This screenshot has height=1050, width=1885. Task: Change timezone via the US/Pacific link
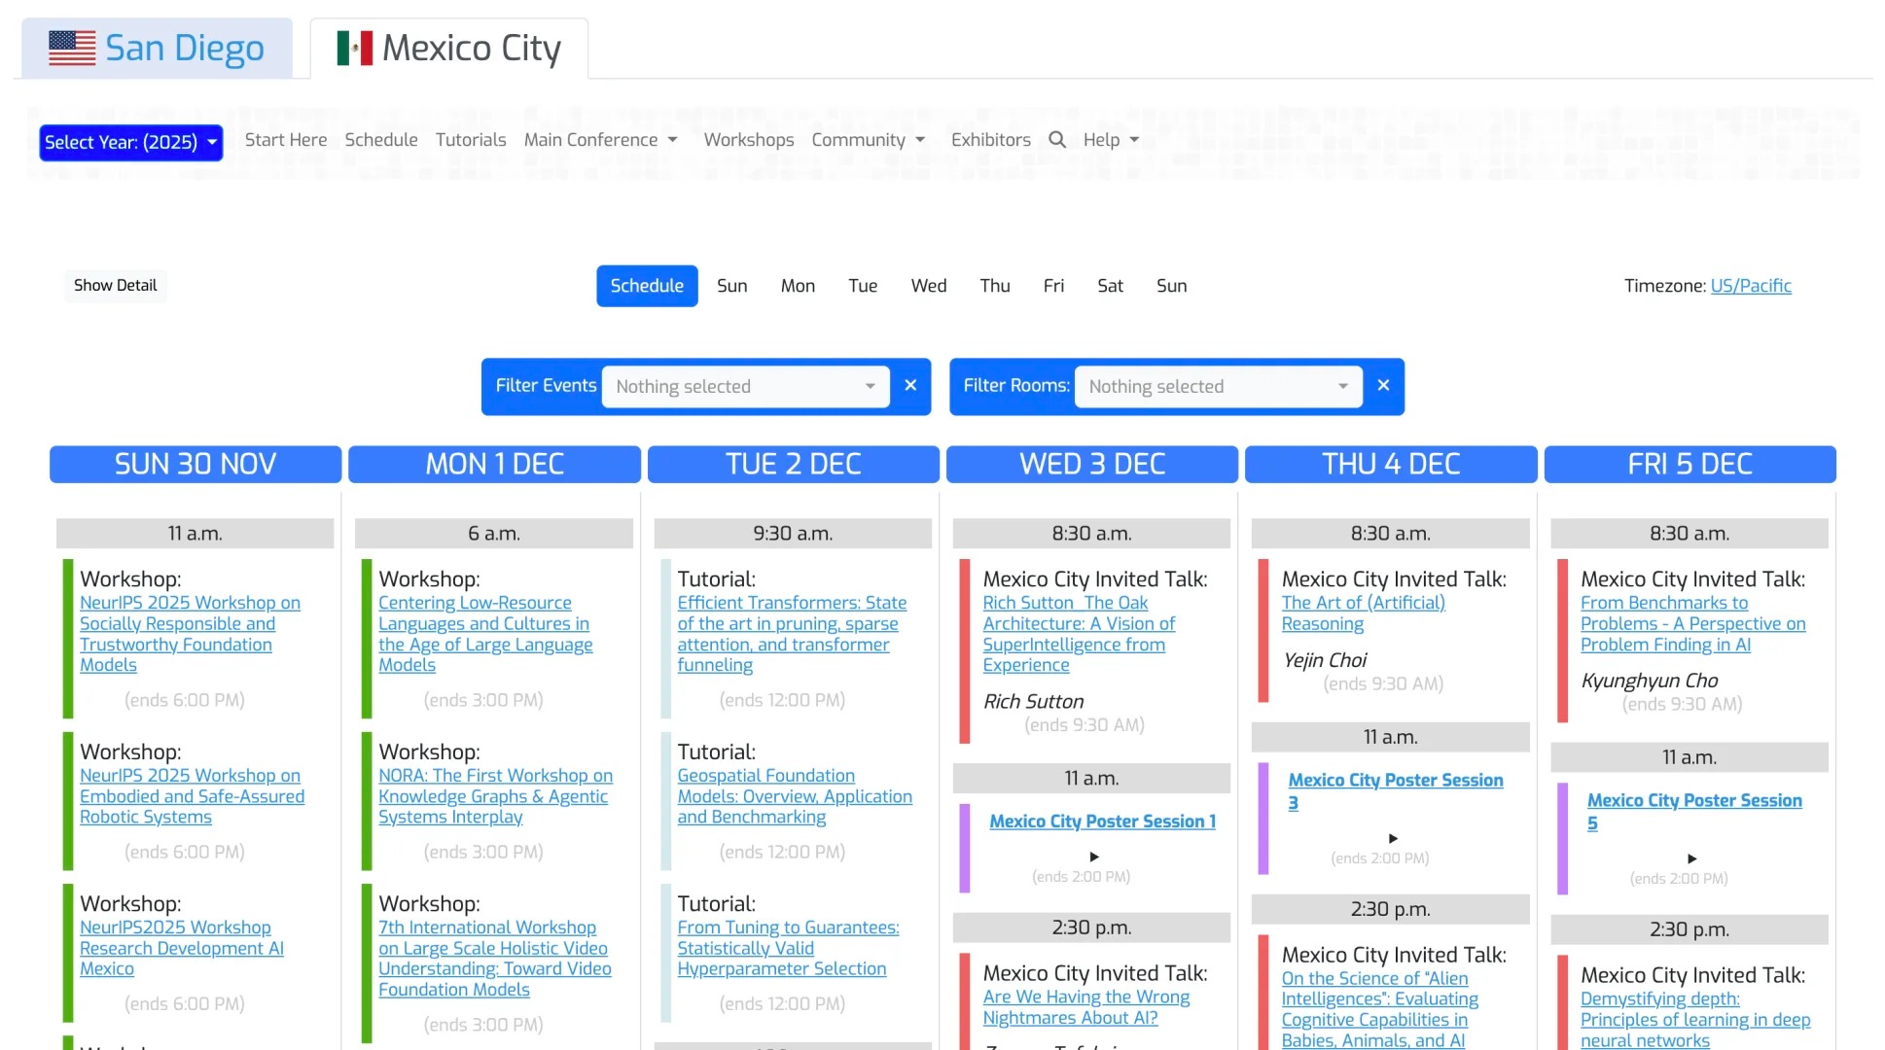click(1751, 285)
